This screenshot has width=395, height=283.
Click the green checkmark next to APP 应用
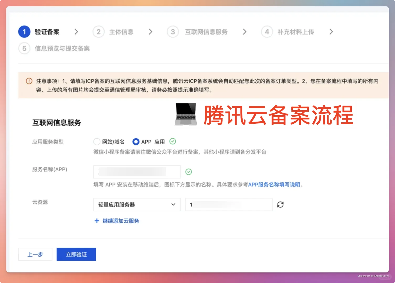pyautogui.click(x=173, y=141)
